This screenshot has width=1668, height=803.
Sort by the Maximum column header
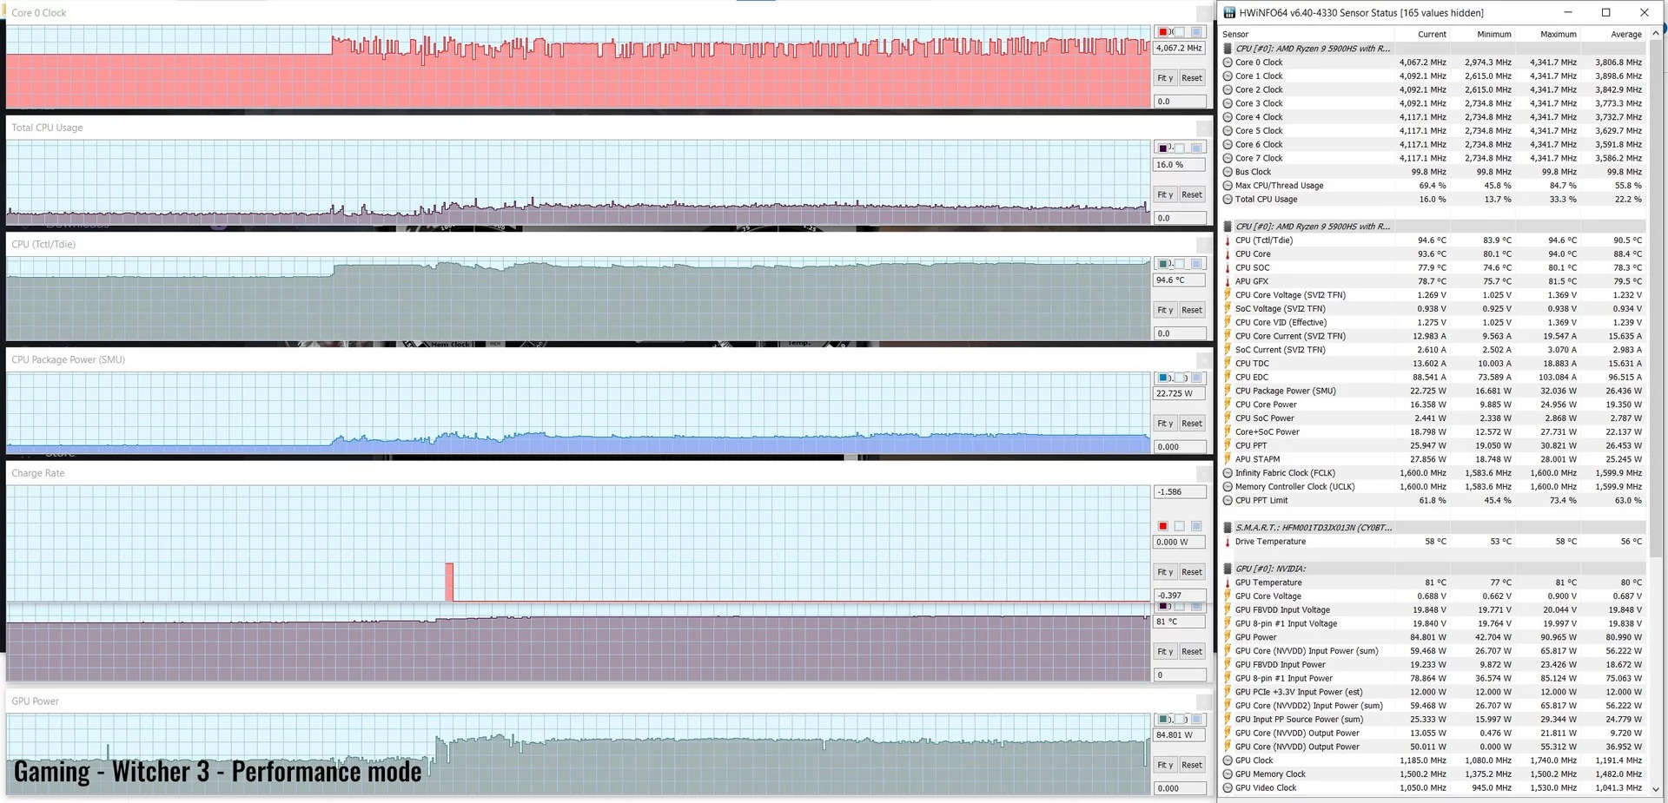(x=1559, y=35)
